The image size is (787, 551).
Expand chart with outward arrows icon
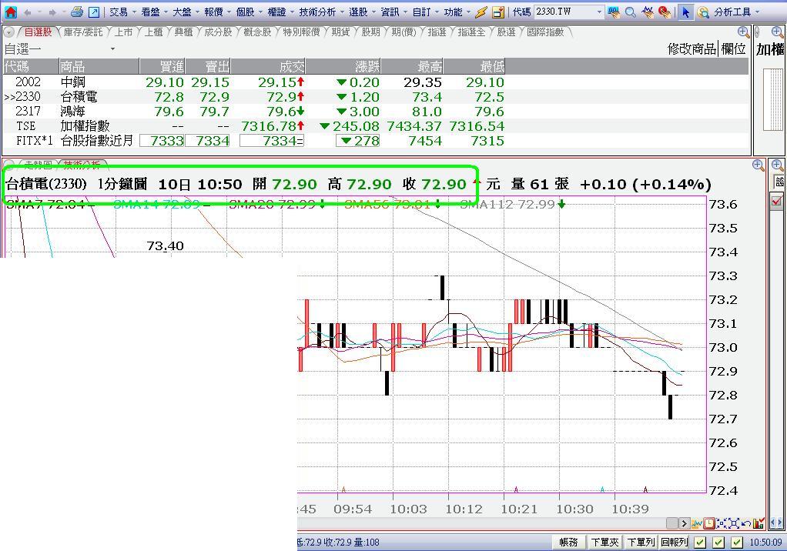(734, 523)
